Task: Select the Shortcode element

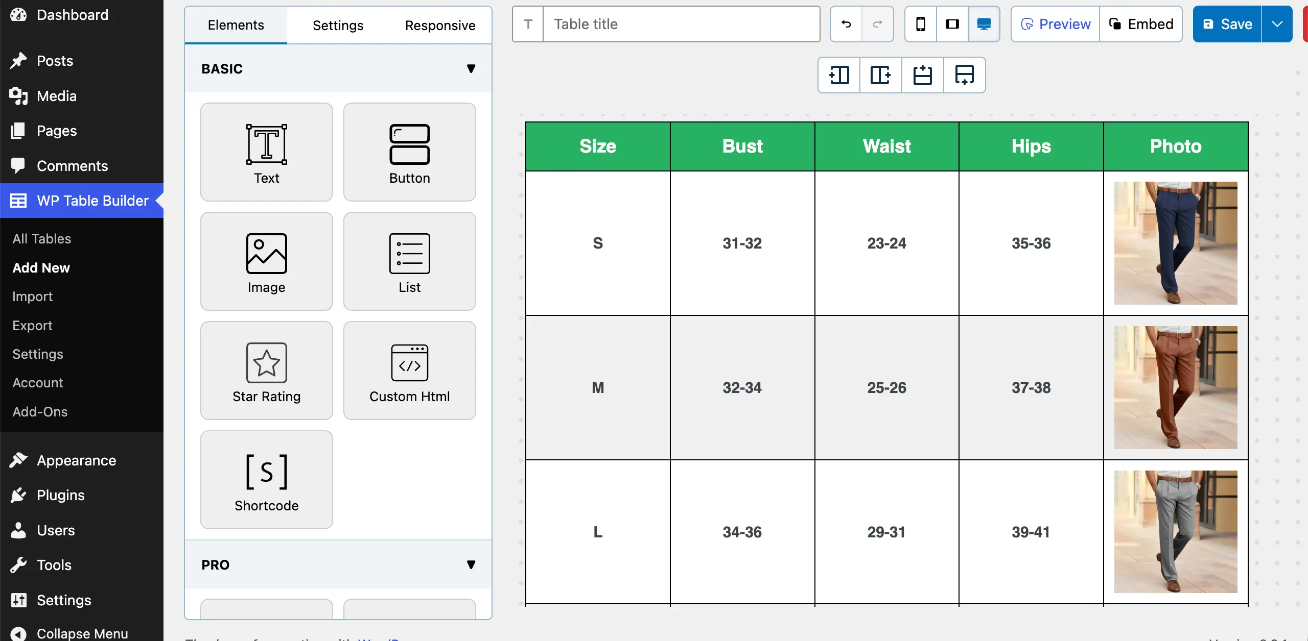Action: 266,480
